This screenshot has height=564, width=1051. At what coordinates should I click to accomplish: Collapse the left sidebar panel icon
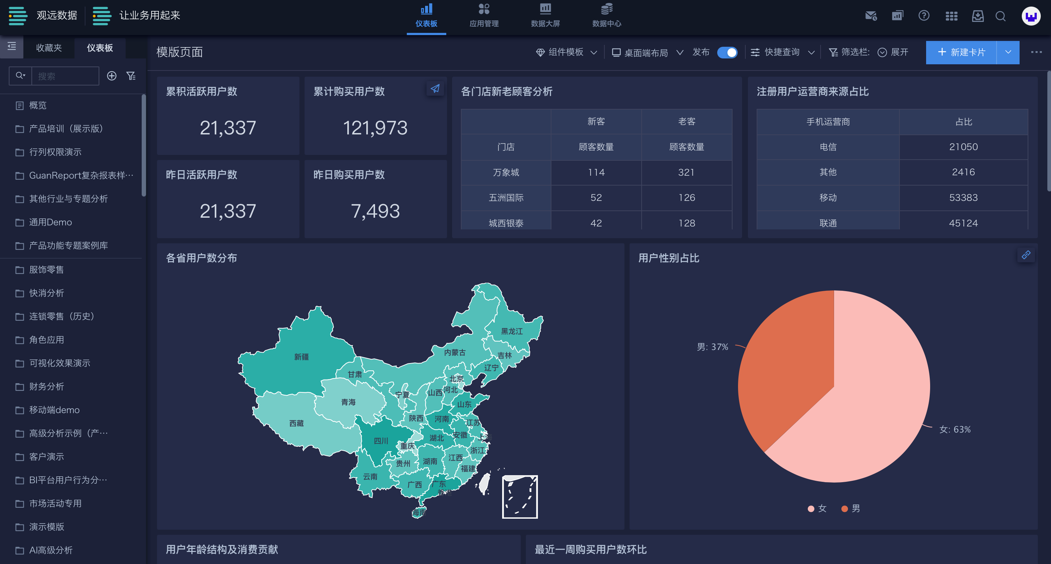(x=11, y=46)
